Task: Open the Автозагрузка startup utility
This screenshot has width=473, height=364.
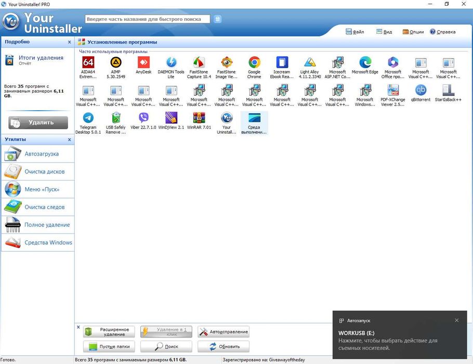Action: point(38,154)
